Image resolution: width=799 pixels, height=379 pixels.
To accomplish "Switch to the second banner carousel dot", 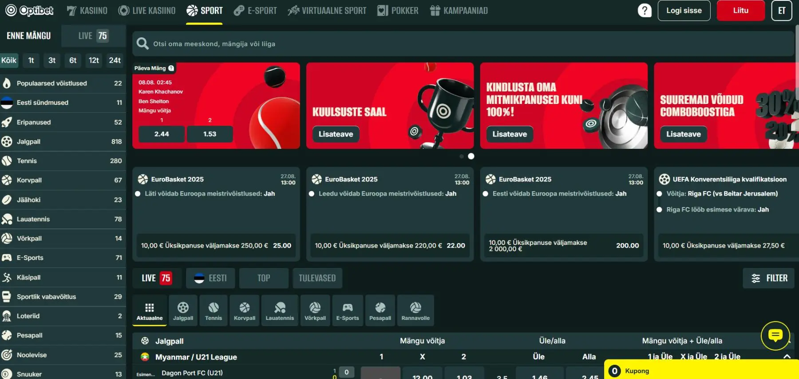I will 471,156.
